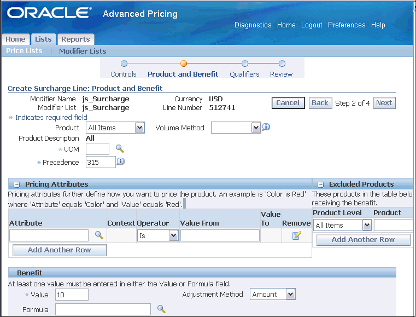Viewport: 416px width, 317px height.
Task: Click info icon beside Volume Method
Action: 266,127
